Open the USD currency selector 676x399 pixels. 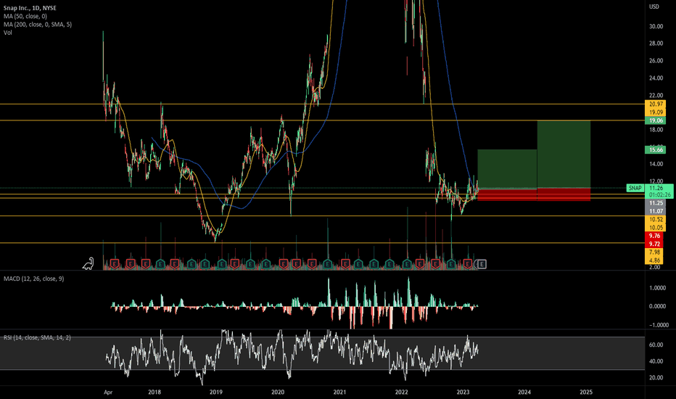click(x=654, y=7)
